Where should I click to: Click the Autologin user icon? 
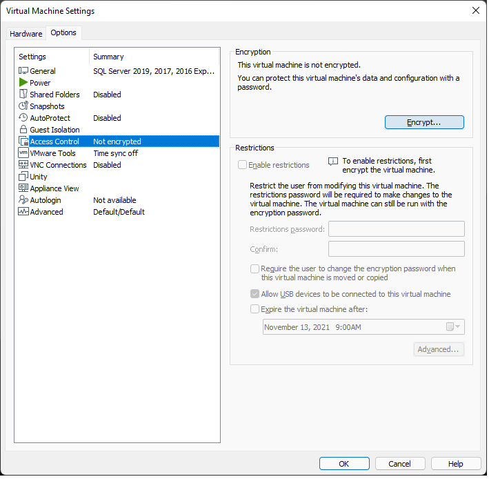tap(23, 200)
